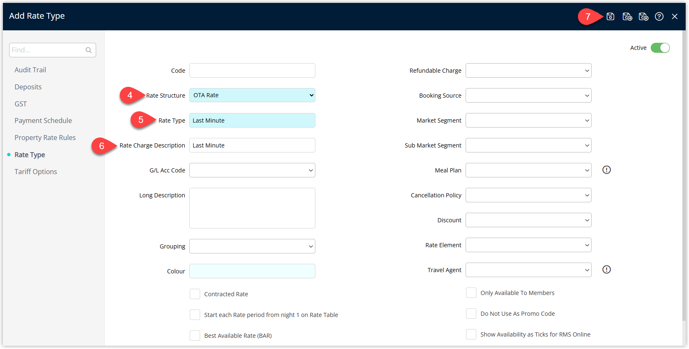Click the Find search input
Image resolution: width=689 pixels, height=349 pixels.
coord(52,50)
